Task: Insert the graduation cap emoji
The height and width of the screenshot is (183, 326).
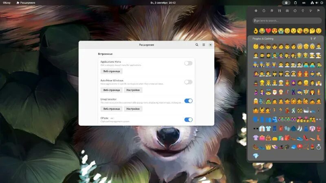Action: [287, 147]
